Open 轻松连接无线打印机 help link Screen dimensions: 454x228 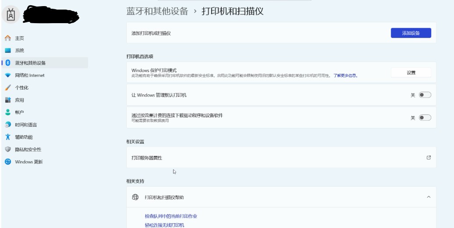[x=164, y=225]
